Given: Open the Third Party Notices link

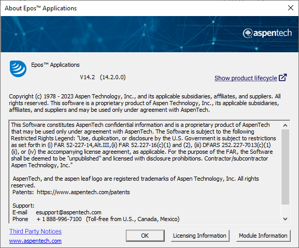Looking at the screenshot, I should pyautogui.click(x=35, y=231).
